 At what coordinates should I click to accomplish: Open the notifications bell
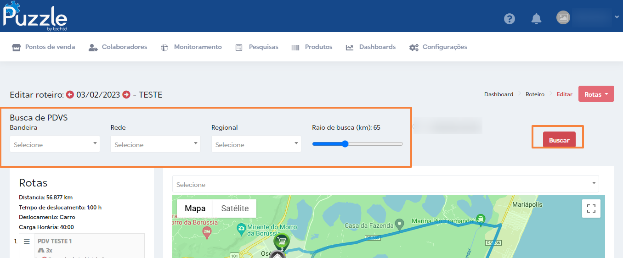click(536, 19)
